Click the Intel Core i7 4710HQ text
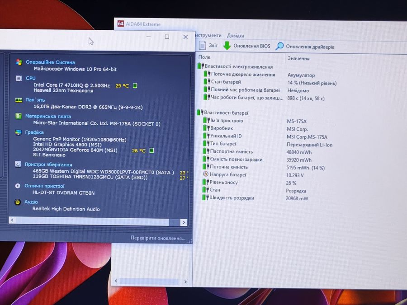407x305 pixels. click(71, 85)
